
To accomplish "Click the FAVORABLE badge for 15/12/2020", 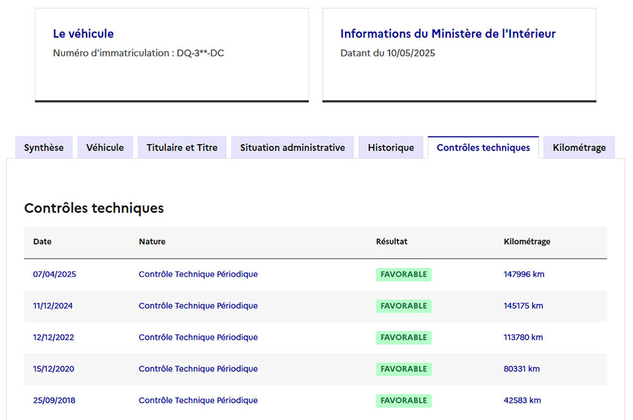I will pos(403,369).
